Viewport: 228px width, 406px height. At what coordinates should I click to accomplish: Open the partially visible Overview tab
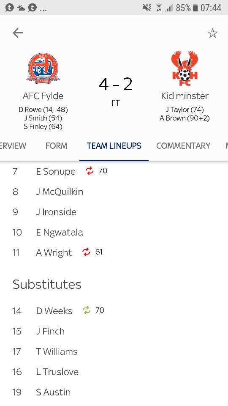(13, 146)
